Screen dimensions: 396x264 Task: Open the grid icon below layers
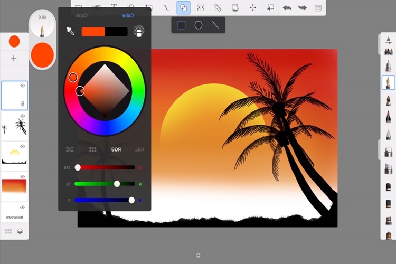(x=8, y=231)
